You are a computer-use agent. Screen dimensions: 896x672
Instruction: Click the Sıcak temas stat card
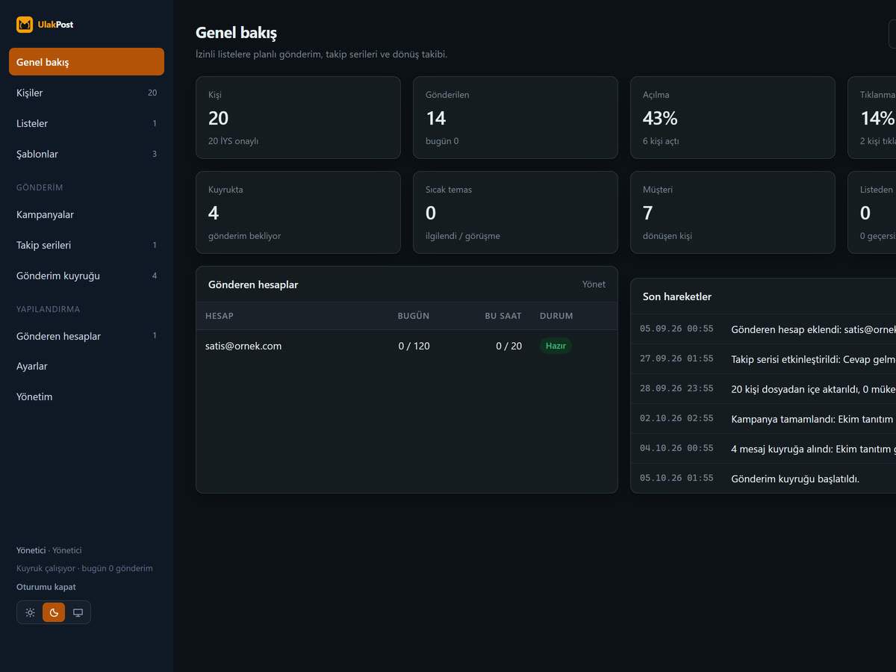[x=515, y=212]
